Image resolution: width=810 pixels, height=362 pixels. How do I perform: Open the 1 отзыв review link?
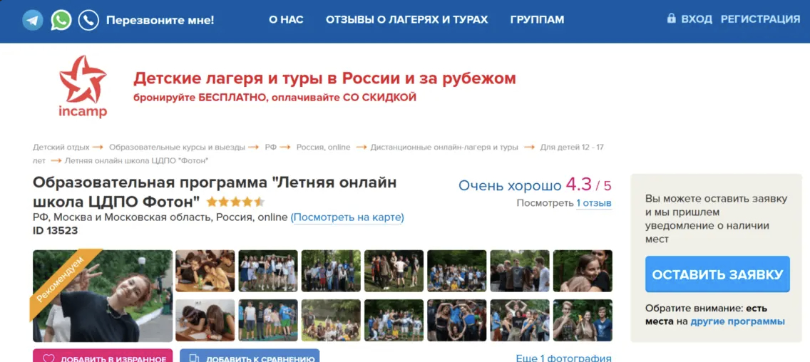594,203
